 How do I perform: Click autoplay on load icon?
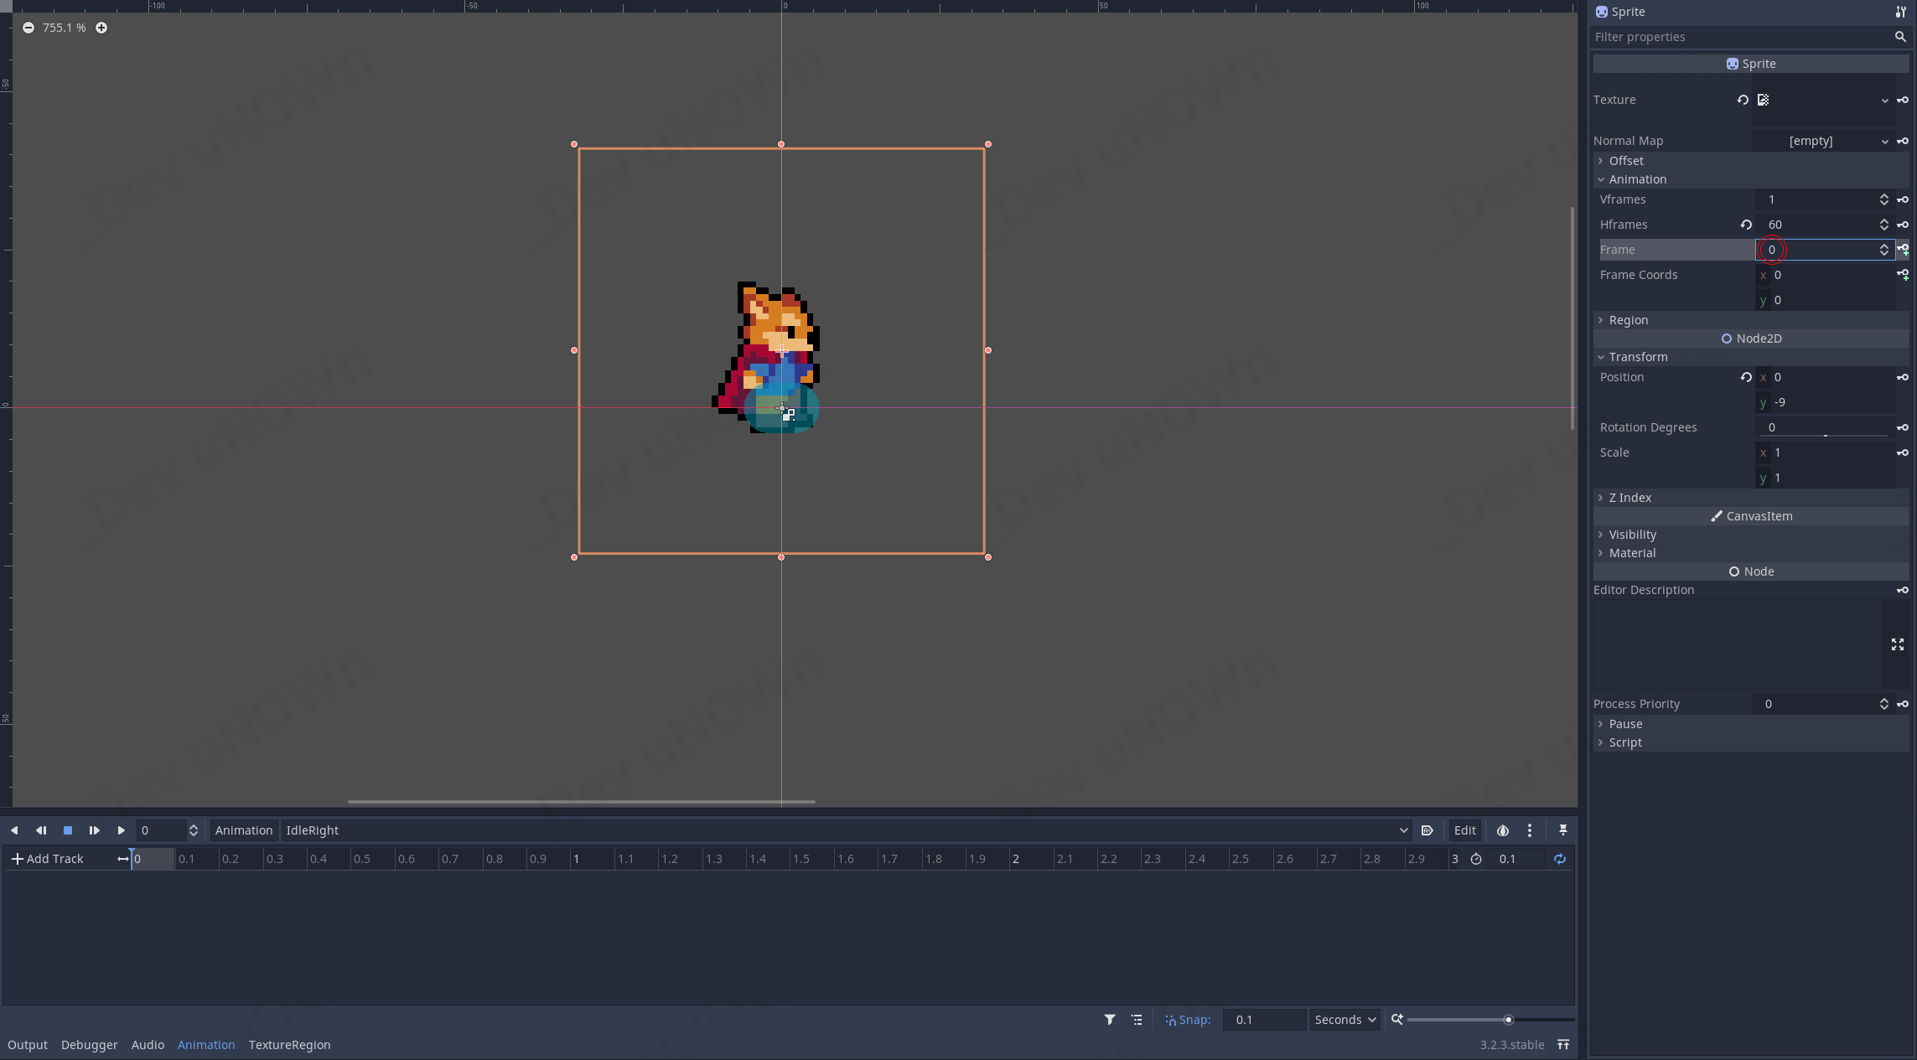pyautogui.click(x=1427, y=830)
